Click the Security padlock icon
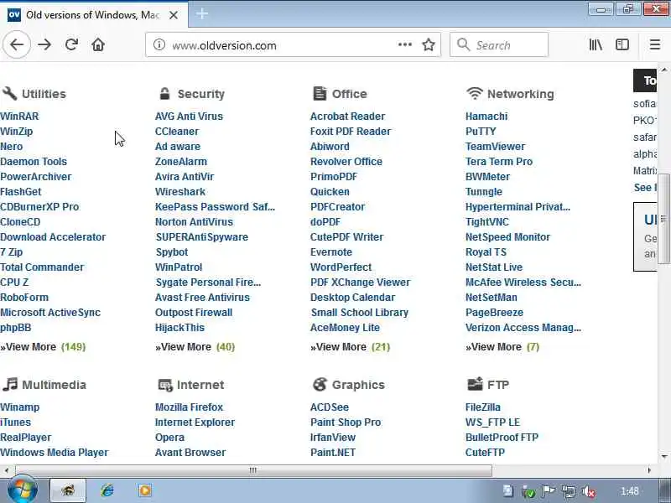671x503 pixels. pos(164,93)
